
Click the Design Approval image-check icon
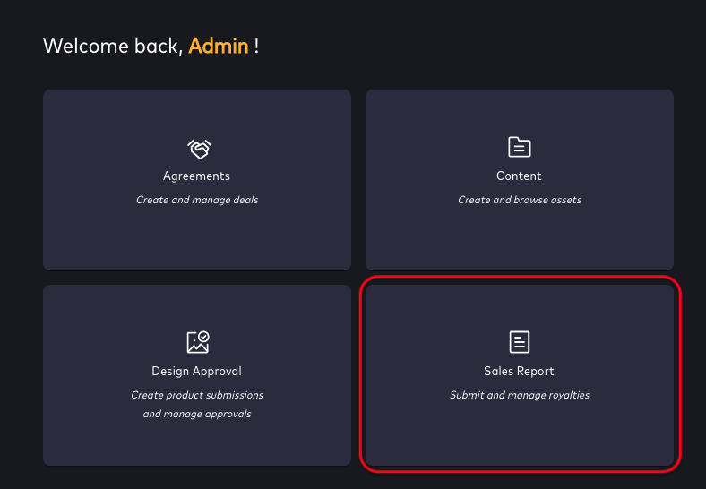198,342
